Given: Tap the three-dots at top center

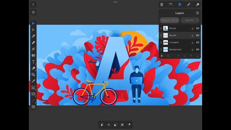Looking at the screenshot, I should (x=115, y=2).
